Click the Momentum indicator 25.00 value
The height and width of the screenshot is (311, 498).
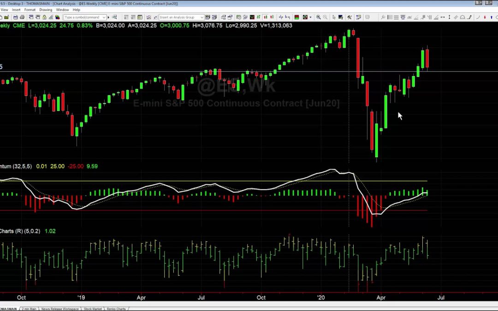pyautogui.click(x=57, y=166)
